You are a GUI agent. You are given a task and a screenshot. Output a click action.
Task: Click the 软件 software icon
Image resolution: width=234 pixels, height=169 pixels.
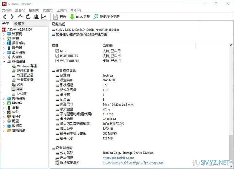point(9,112)
